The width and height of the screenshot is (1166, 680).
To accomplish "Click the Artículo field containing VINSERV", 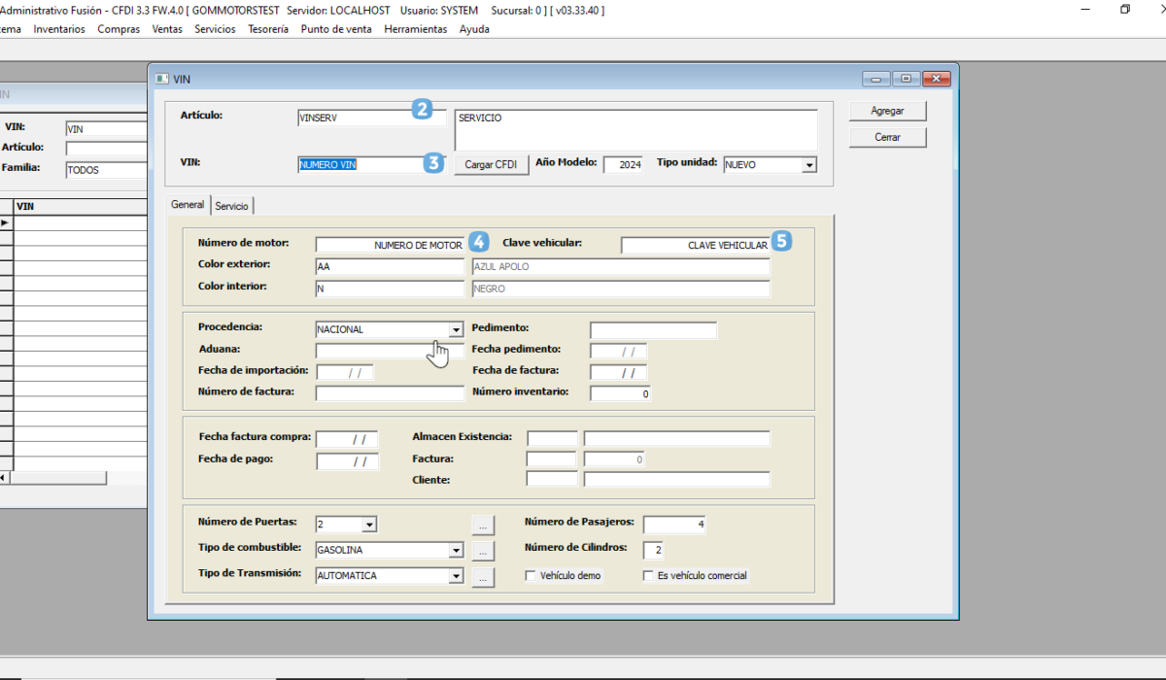I will 371,118.
